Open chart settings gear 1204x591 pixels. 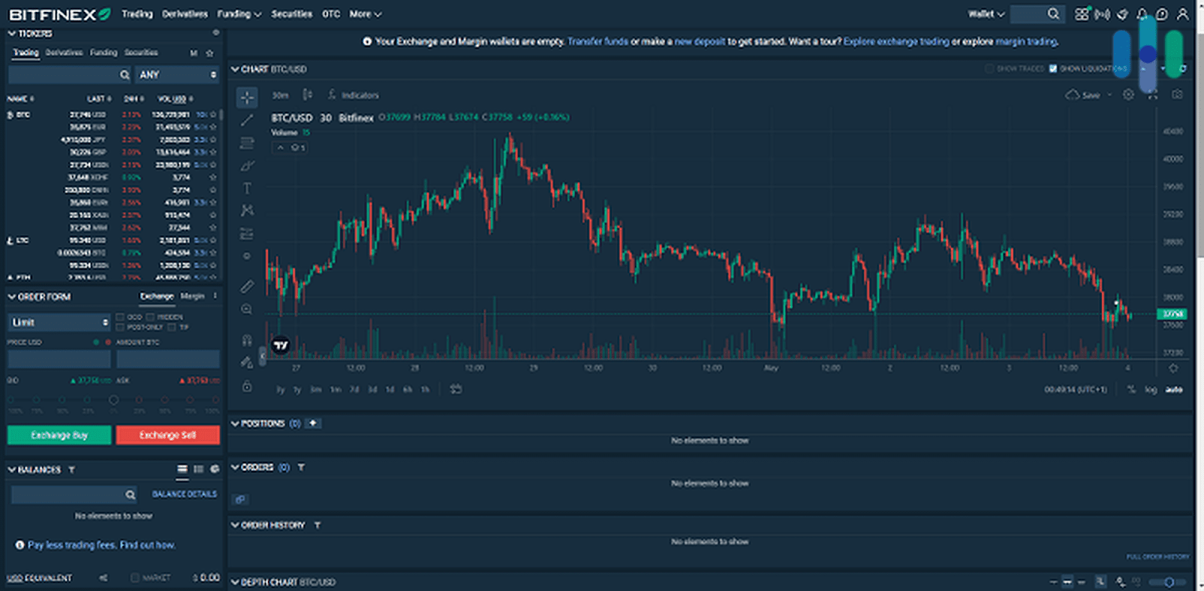pos(1128,95)
